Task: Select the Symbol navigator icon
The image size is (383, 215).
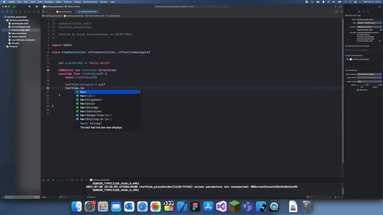Action: point(11,11)
